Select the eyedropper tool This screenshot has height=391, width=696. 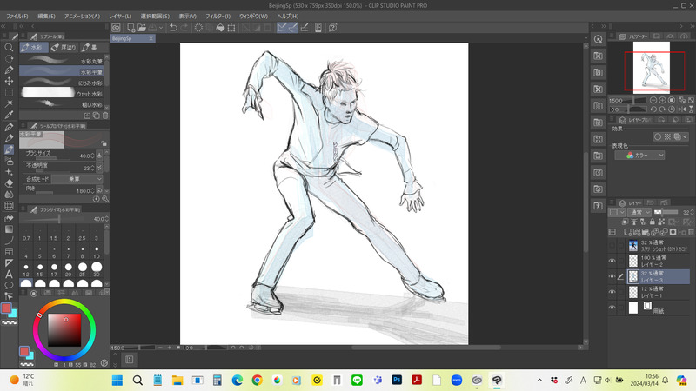click(x=9, y=115)
